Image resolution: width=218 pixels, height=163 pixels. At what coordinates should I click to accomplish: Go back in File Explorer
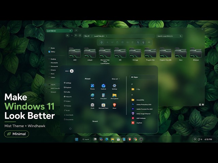67,35
